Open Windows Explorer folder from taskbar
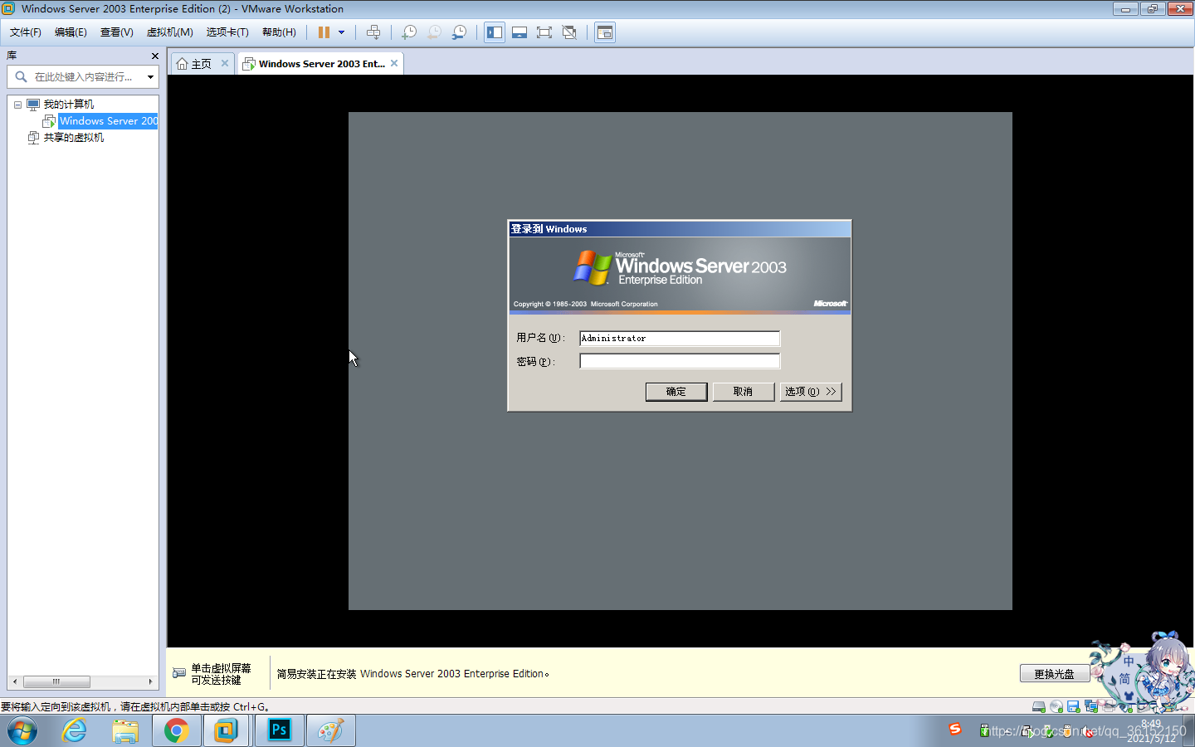Viewport: 1195px width, 747px height. [x=125, y=731]
